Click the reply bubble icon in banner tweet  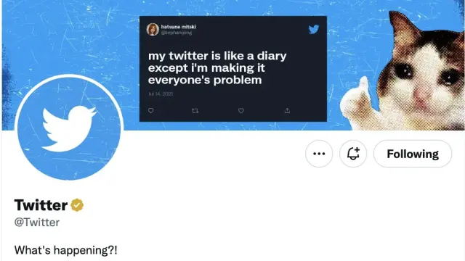click(x=151, y=111)
